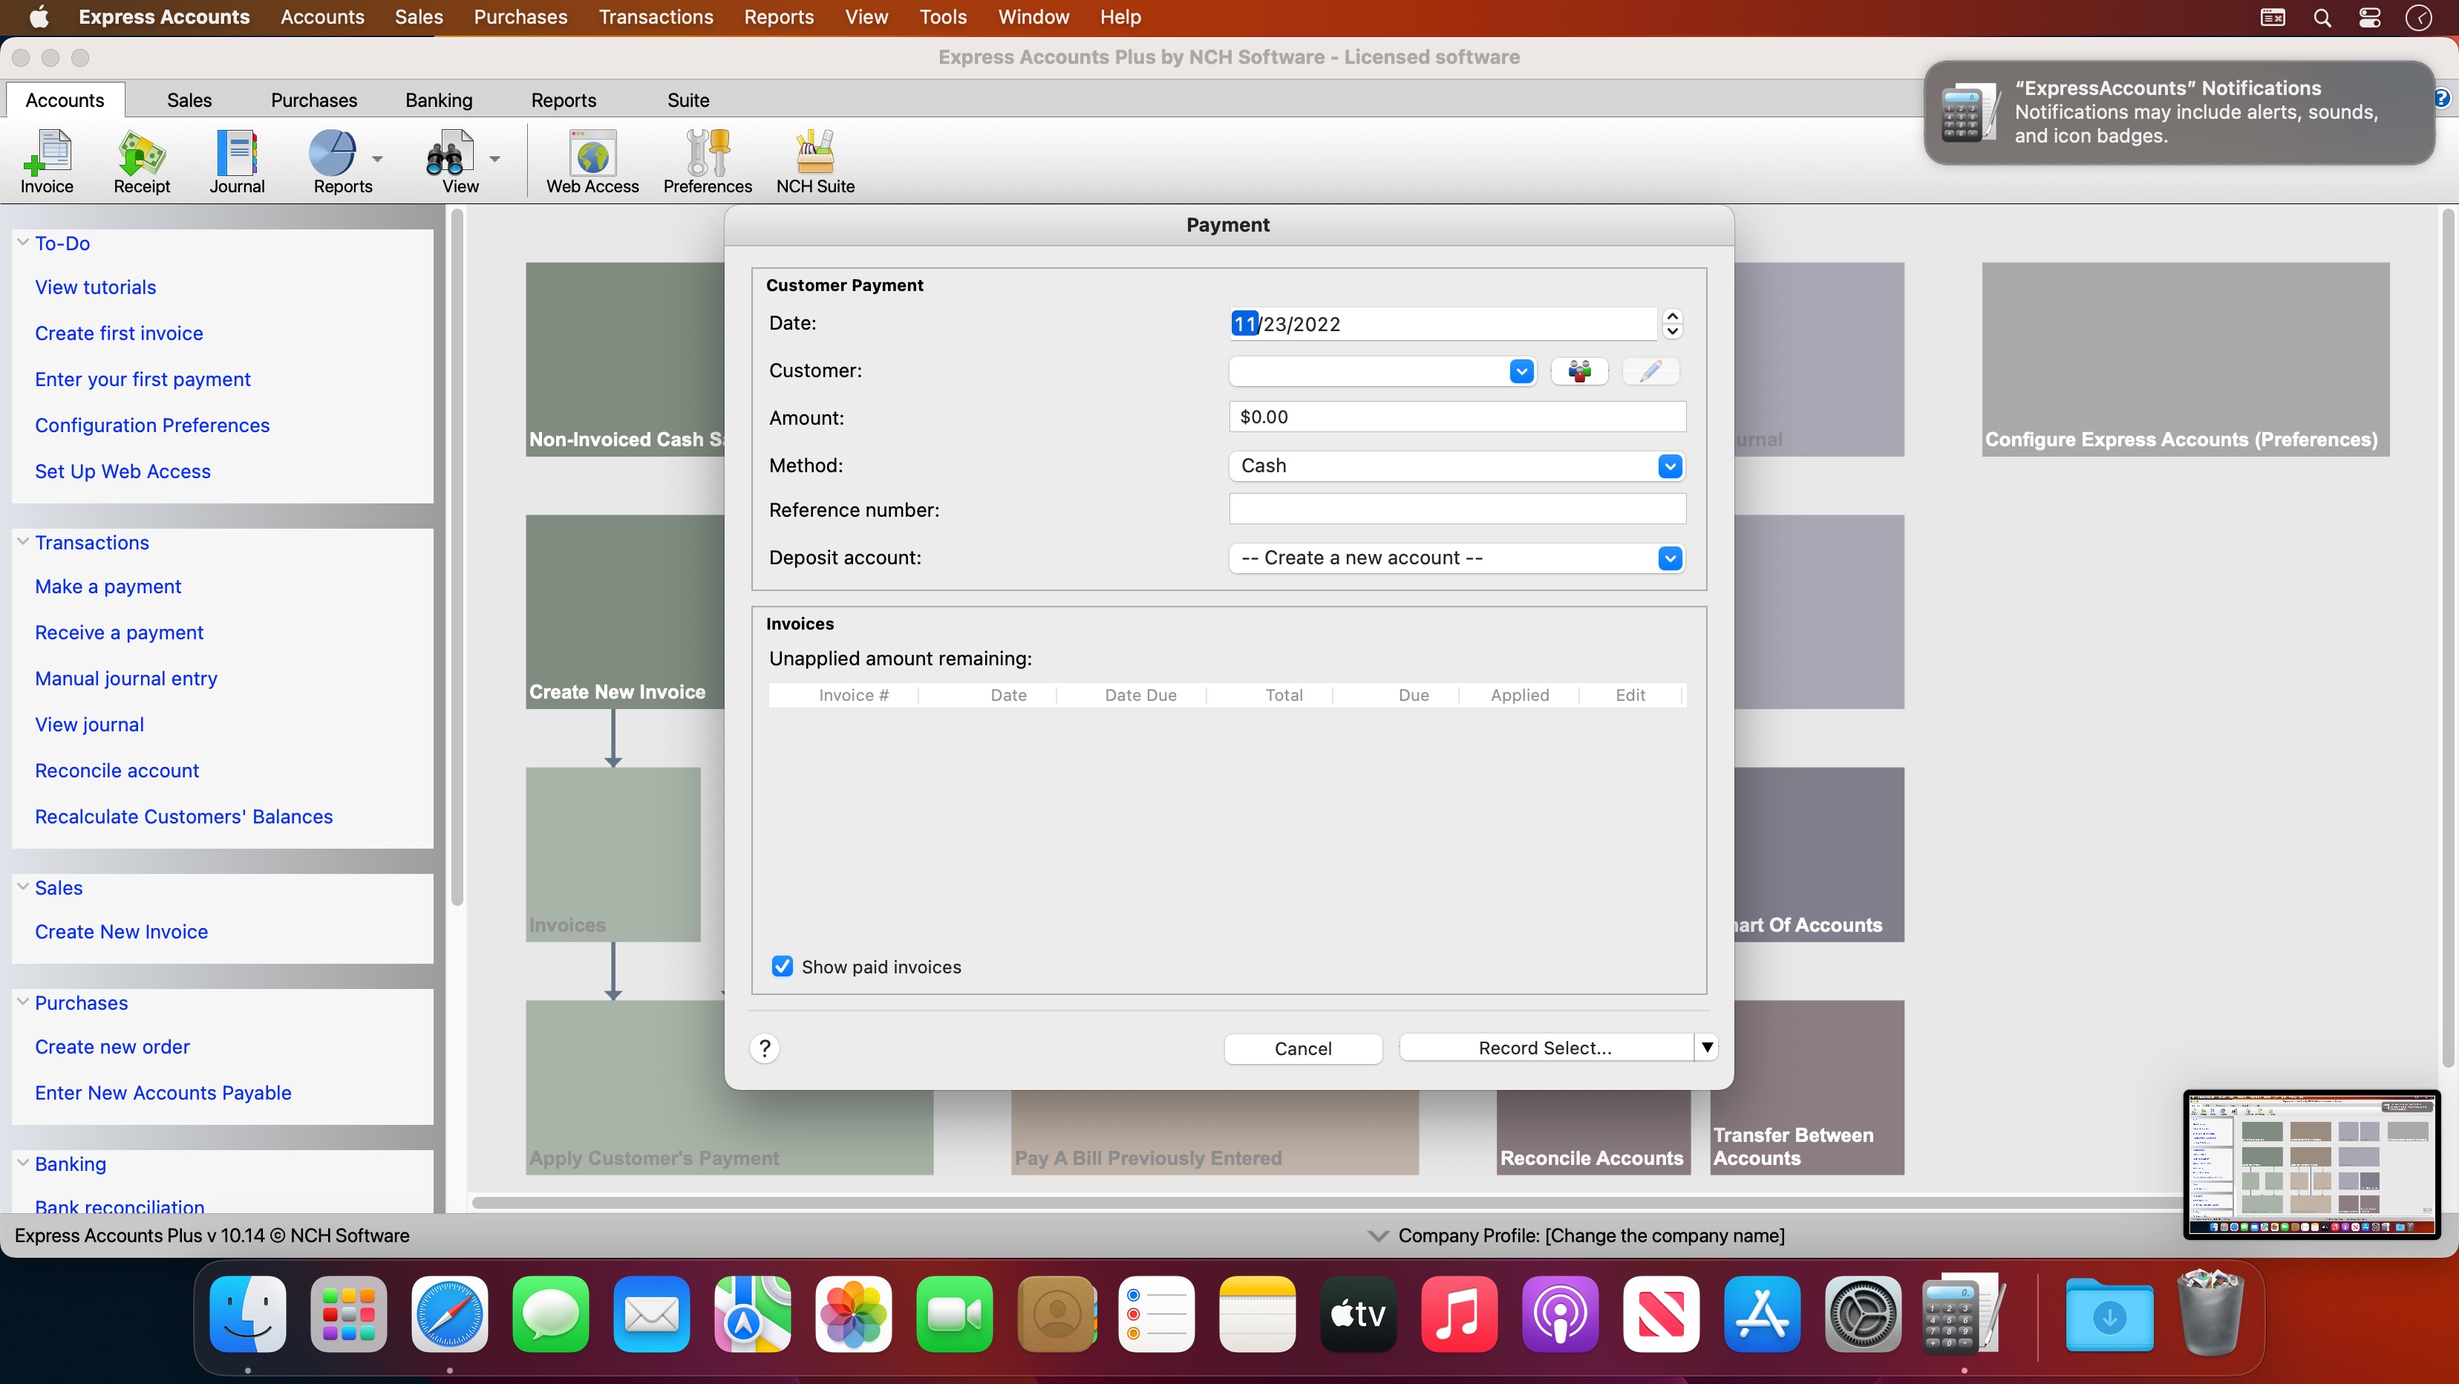Screen dimensions: 2459x1384
Task: Open the Transactions menu in menu bar
Action: point(656,17)
